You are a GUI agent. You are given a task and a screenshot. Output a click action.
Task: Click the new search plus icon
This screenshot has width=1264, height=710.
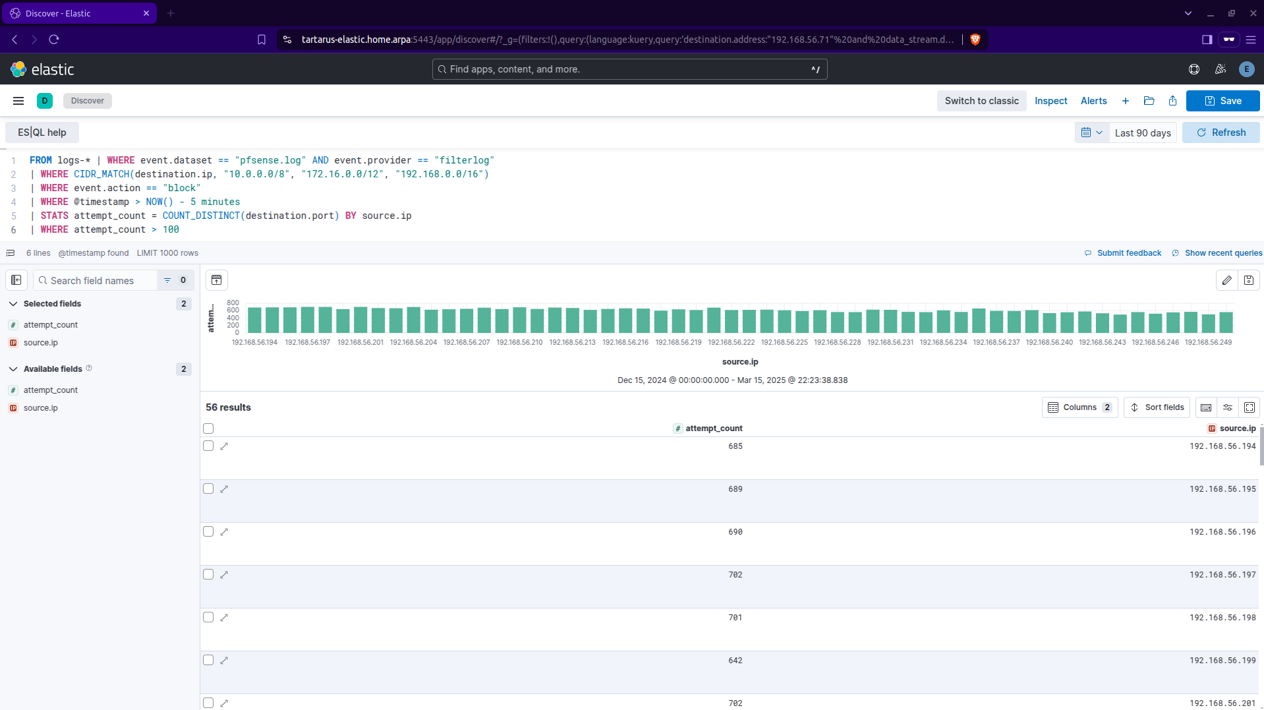tap(1125, 101)
